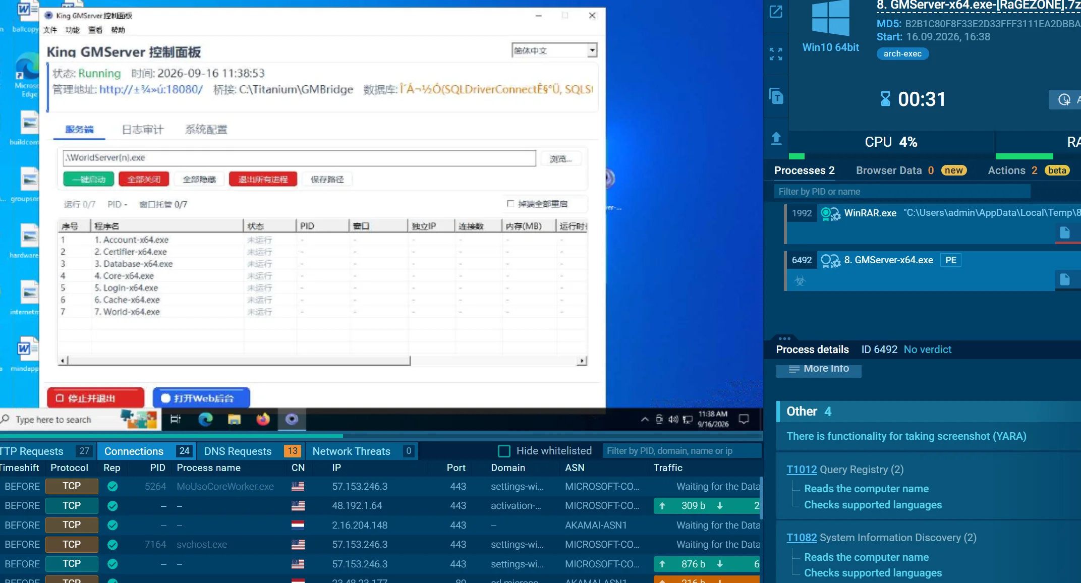Focus the WorldServer path input field
Viewport: 1081px width, 583px height.
(x=299, y=158)
